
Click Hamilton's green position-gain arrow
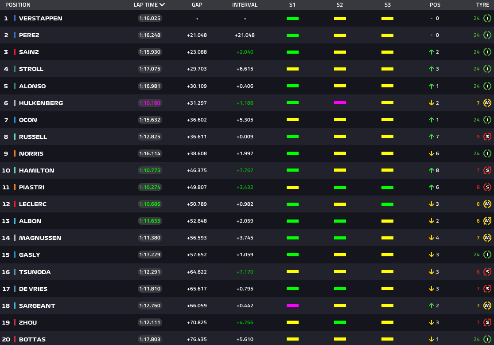coord(431,170)
